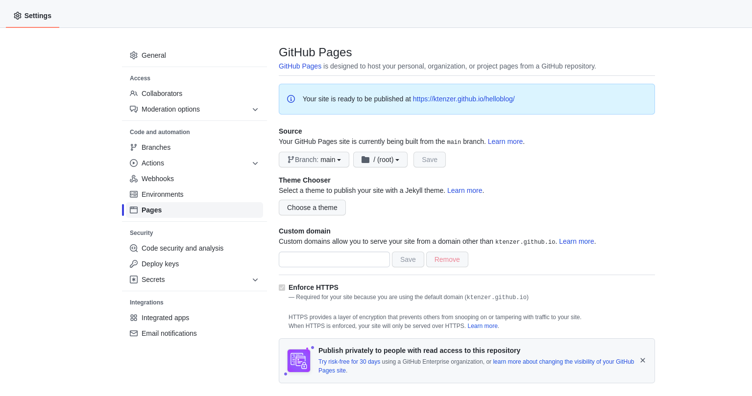Click GitHub Pages link in description
Image resolution: width=752 pixels, height=396 pixels.
pyautogui.click(x=300, y=66)
